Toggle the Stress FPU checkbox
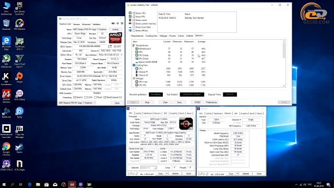Image resolution: width=334 pixels, height=188 pixels. 134,16
